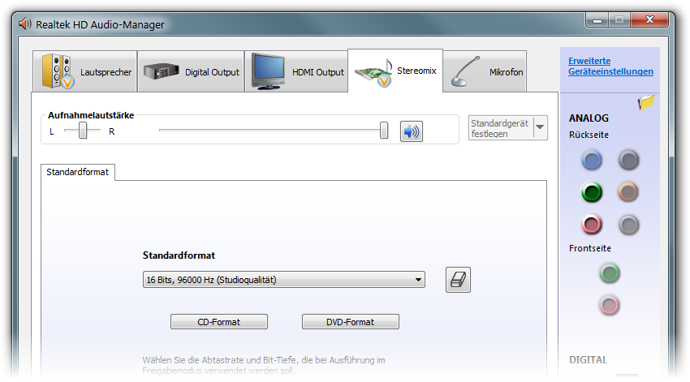Screen dimensions: 690x382
Task: Mute recording with the speaker button
Action: click(412, 131)
